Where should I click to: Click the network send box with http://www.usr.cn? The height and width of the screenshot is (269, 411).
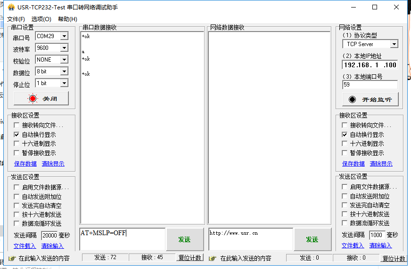(x=251, y=239)
